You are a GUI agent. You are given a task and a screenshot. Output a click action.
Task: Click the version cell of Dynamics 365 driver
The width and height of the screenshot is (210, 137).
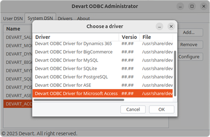tap(128, 44)
